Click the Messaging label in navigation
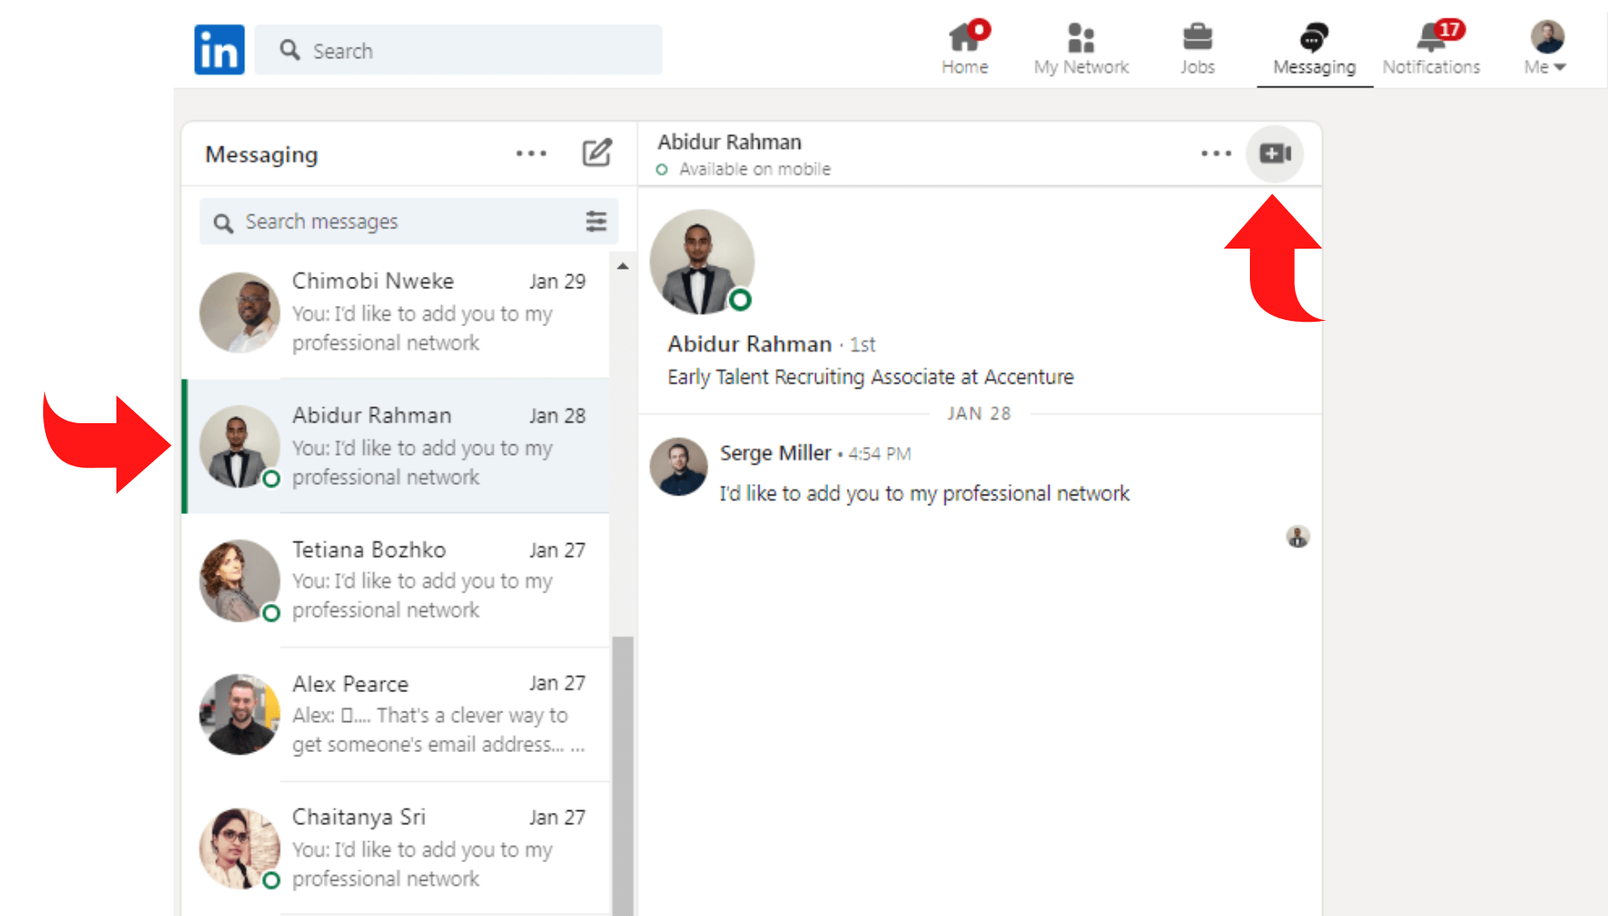The width and height of the screenshot is (1608, 916). click(1314, 68)
